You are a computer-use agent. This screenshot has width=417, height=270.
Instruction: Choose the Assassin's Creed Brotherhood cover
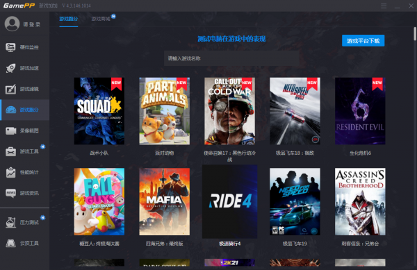tap(360, 201)
